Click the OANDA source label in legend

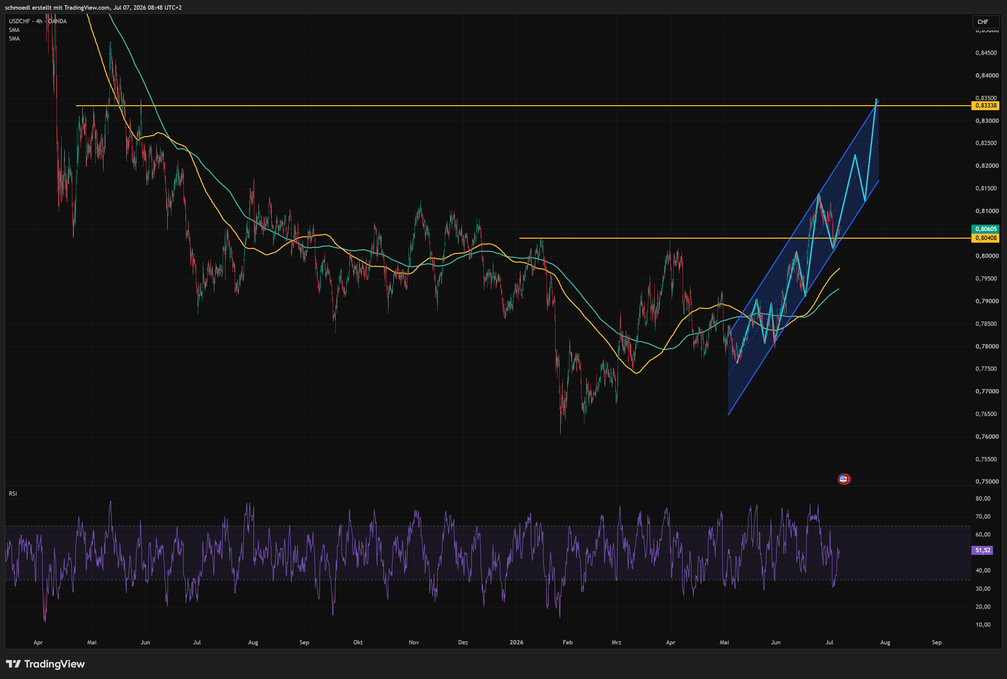(x=58, y=21)
